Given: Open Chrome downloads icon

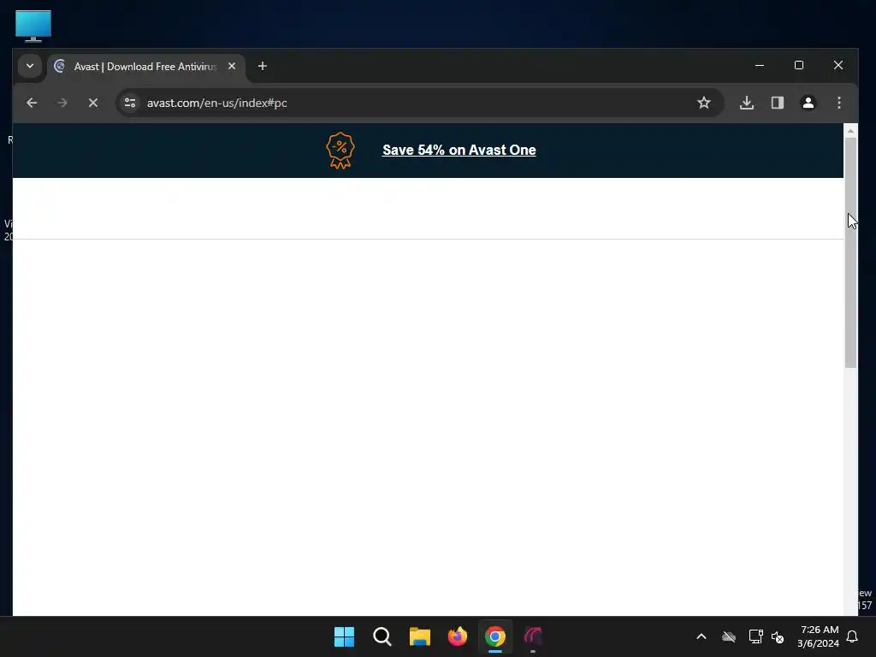Looking at the screenshot, I should coord(747,103).
